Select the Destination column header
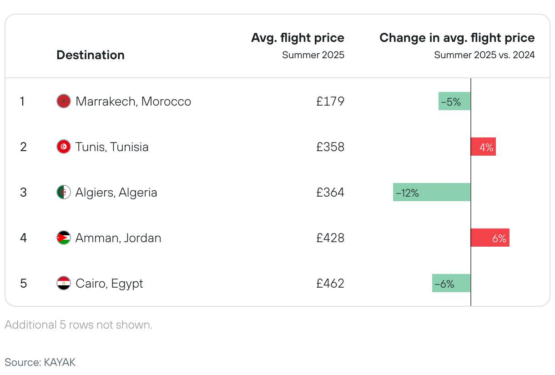The width and height of the screenshot is (555, 375). (x=91, y=55)
